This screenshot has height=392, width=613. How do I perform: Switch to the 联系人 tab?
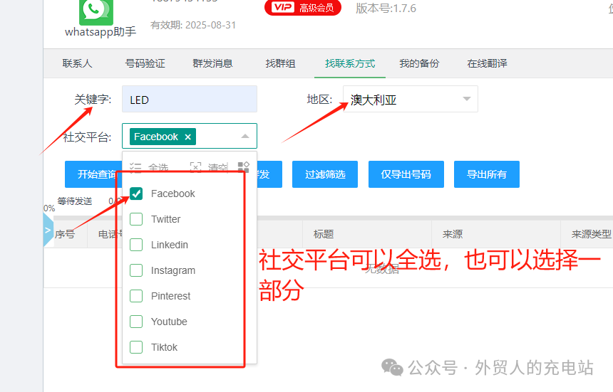[x=77, y=63]
